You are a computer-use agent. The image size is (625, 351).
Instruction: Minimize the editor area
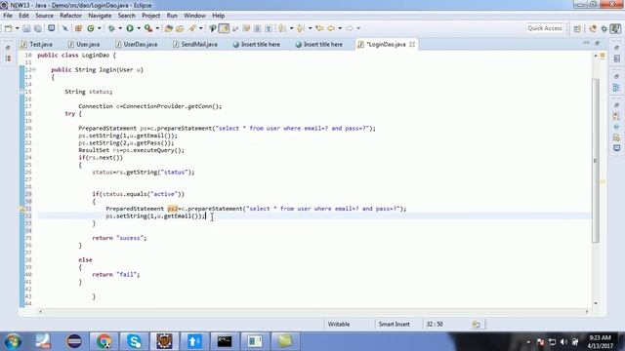pyautogui.click(x=586, y=43)
